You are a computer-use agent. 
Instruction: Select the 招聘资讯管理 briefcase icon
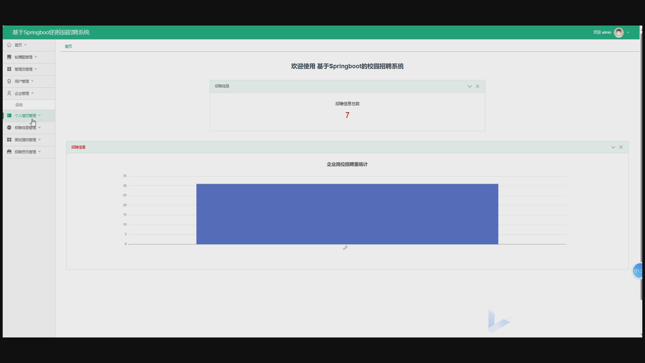tap(9, 152)
